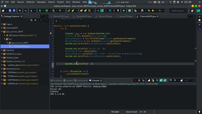Expand the JRE System Library node

point(5,35)
